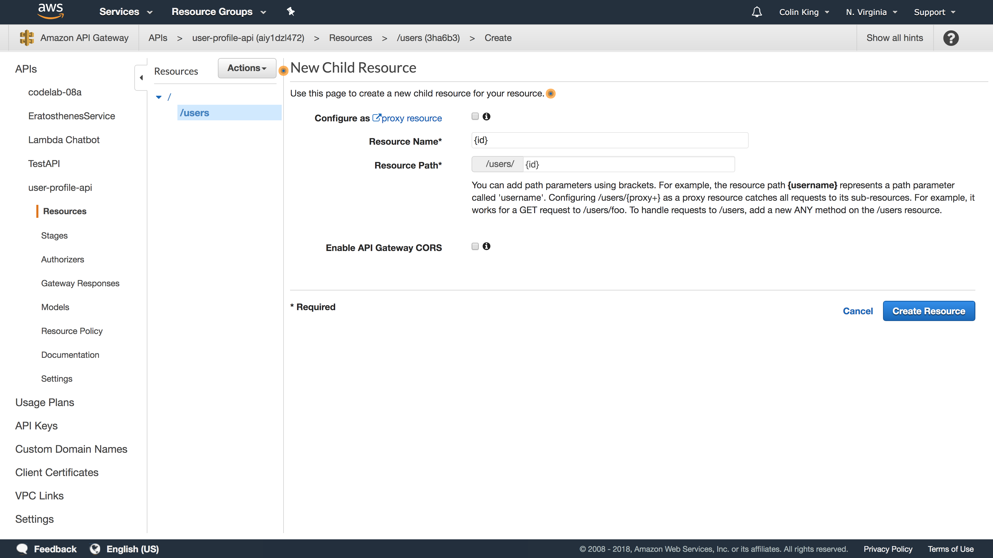This screenshot has width=993, height=558.
Task: Open the notifications bell icon
Action: click(757, 12)
